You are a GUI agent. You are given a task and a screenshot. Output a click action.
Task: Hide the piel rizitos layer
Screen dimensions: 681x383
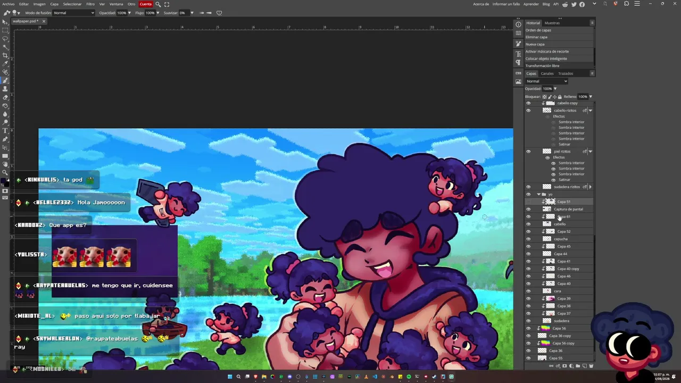[x=528, y=152]
